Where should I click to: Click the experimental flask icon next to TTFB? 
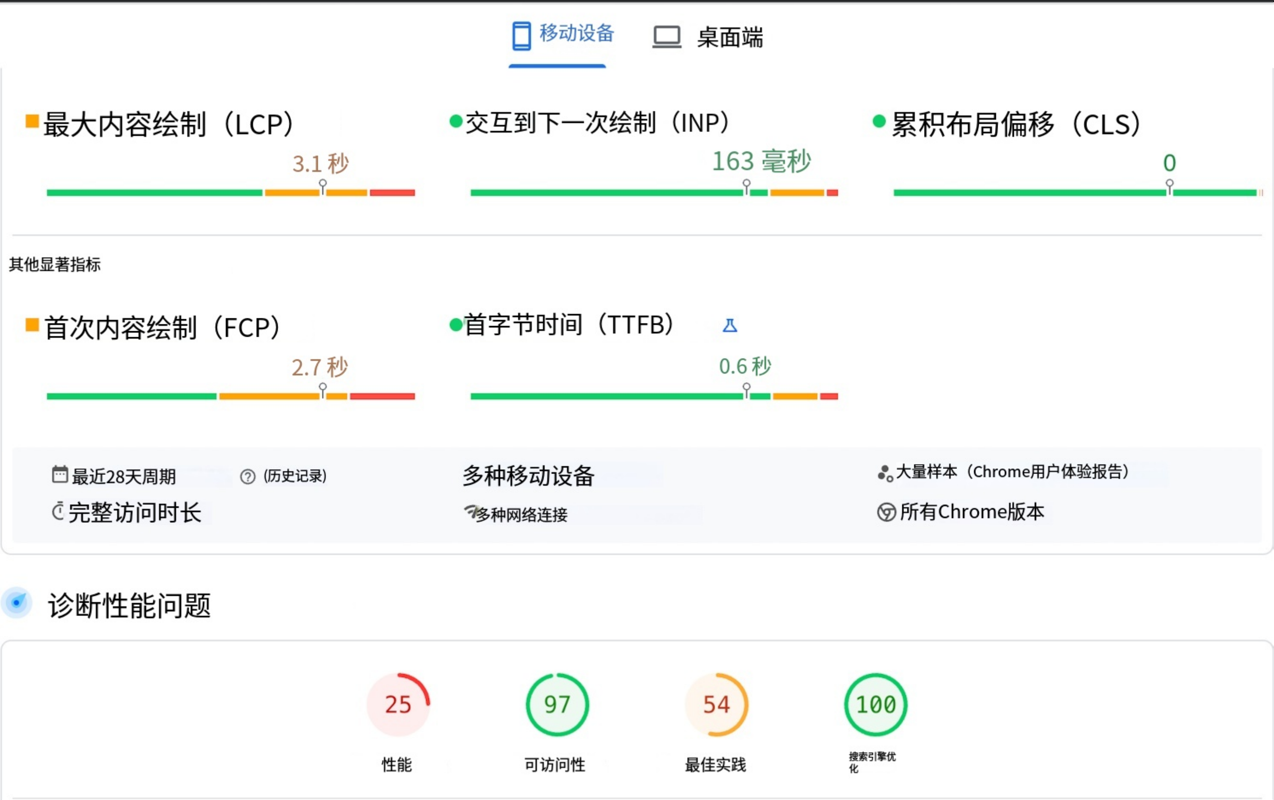[730, 326]
